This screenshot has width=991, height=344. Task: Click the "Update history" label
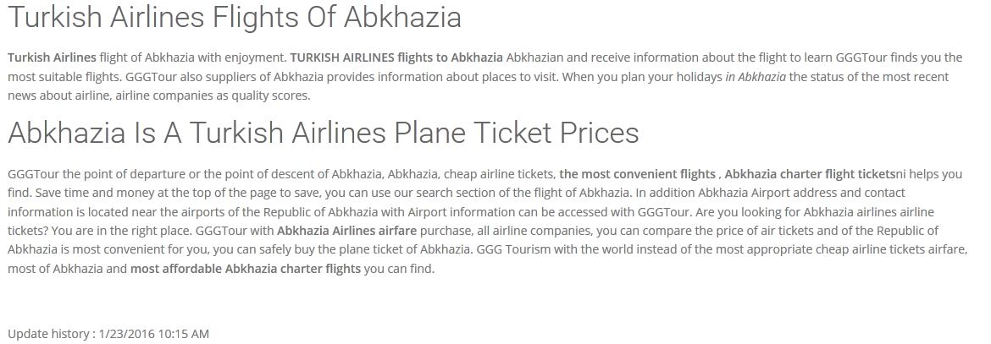[50, 334]
